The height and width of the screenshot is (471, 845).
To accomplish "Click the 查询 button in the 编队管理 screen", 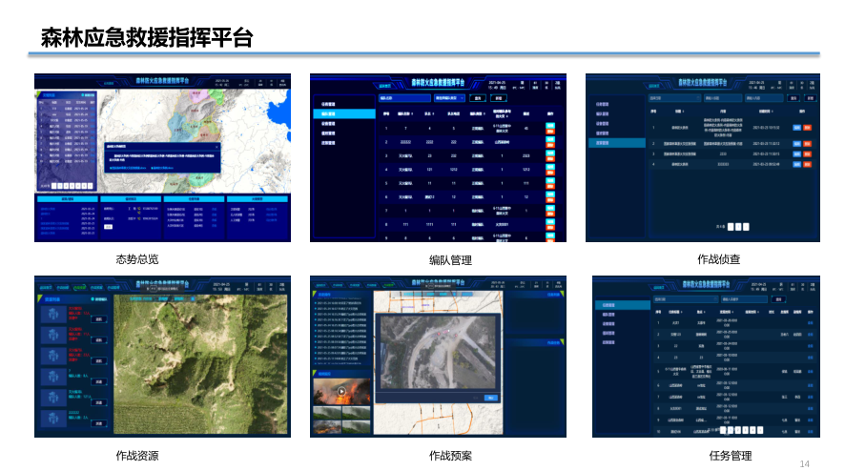I will tap(477, 97).
